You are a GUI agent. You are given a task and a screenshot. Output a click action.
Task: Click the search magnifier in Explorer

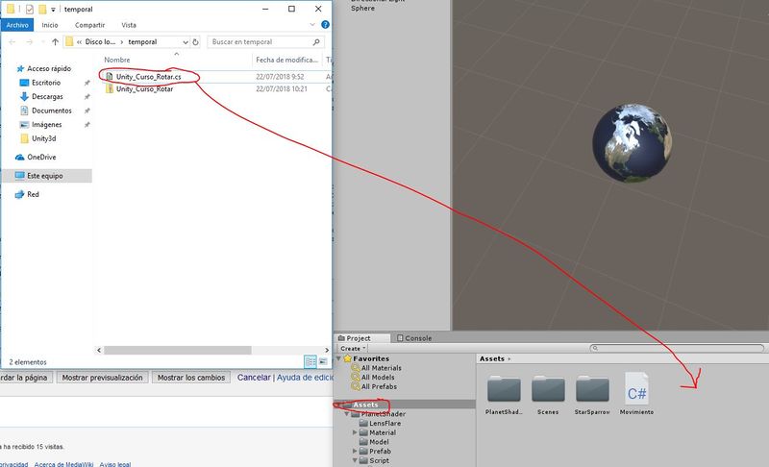(x=316, y=42)
